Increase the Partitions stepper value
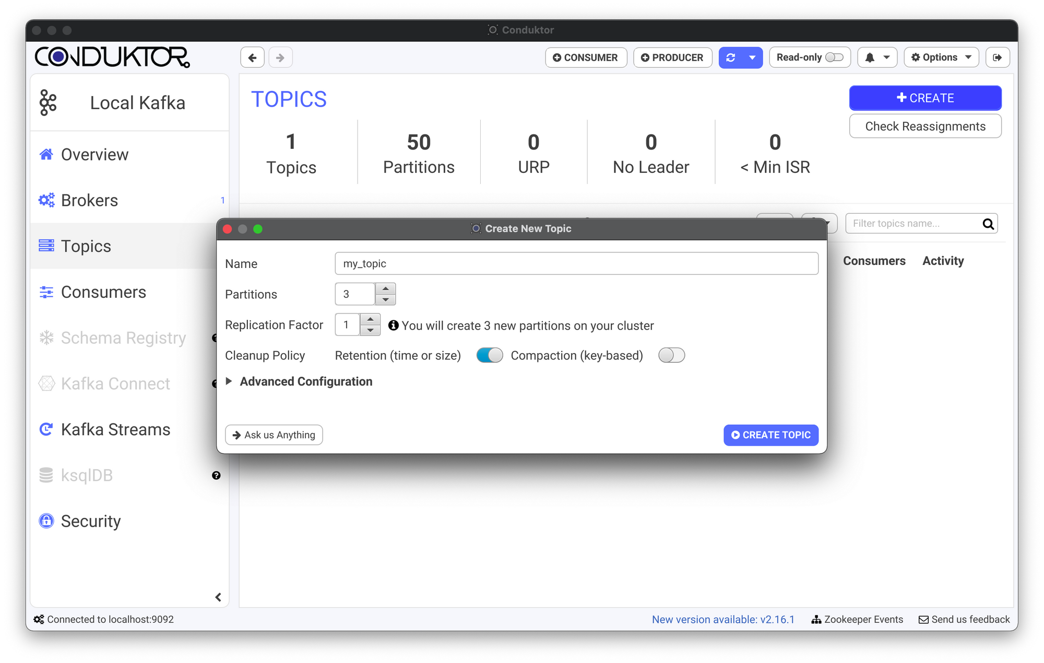This screenshot has height=663, width=1044. click(x=385, y=288)
